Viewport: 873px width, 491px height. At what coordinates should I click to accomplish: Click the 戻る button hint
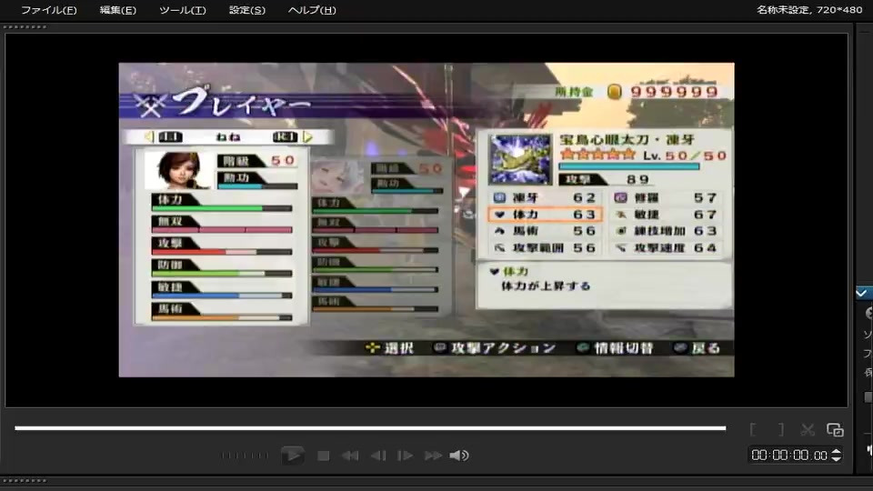pyautogui.click(x=697, y=348)
